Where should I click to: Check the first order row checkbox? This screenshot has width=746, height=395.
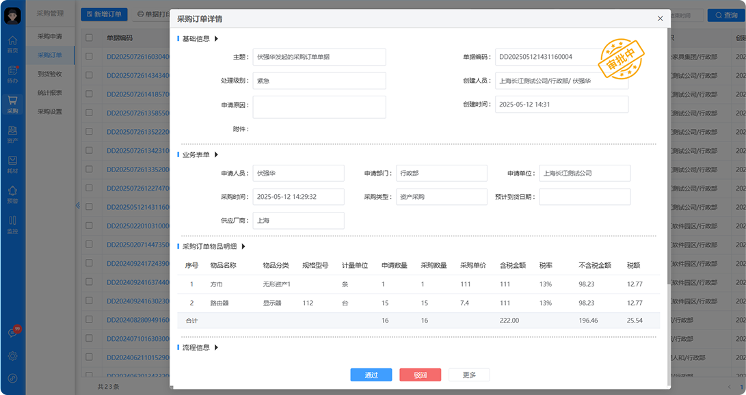point(89,57)
